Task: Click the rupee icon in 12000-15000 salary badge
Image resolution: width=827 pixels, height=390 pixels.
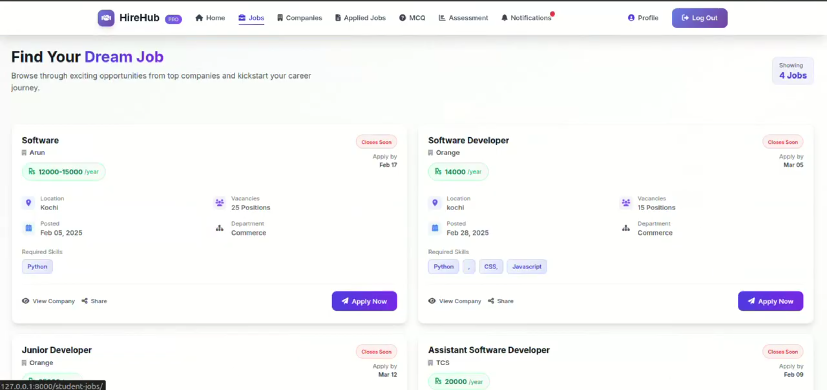Action: (x=32, y=171)
